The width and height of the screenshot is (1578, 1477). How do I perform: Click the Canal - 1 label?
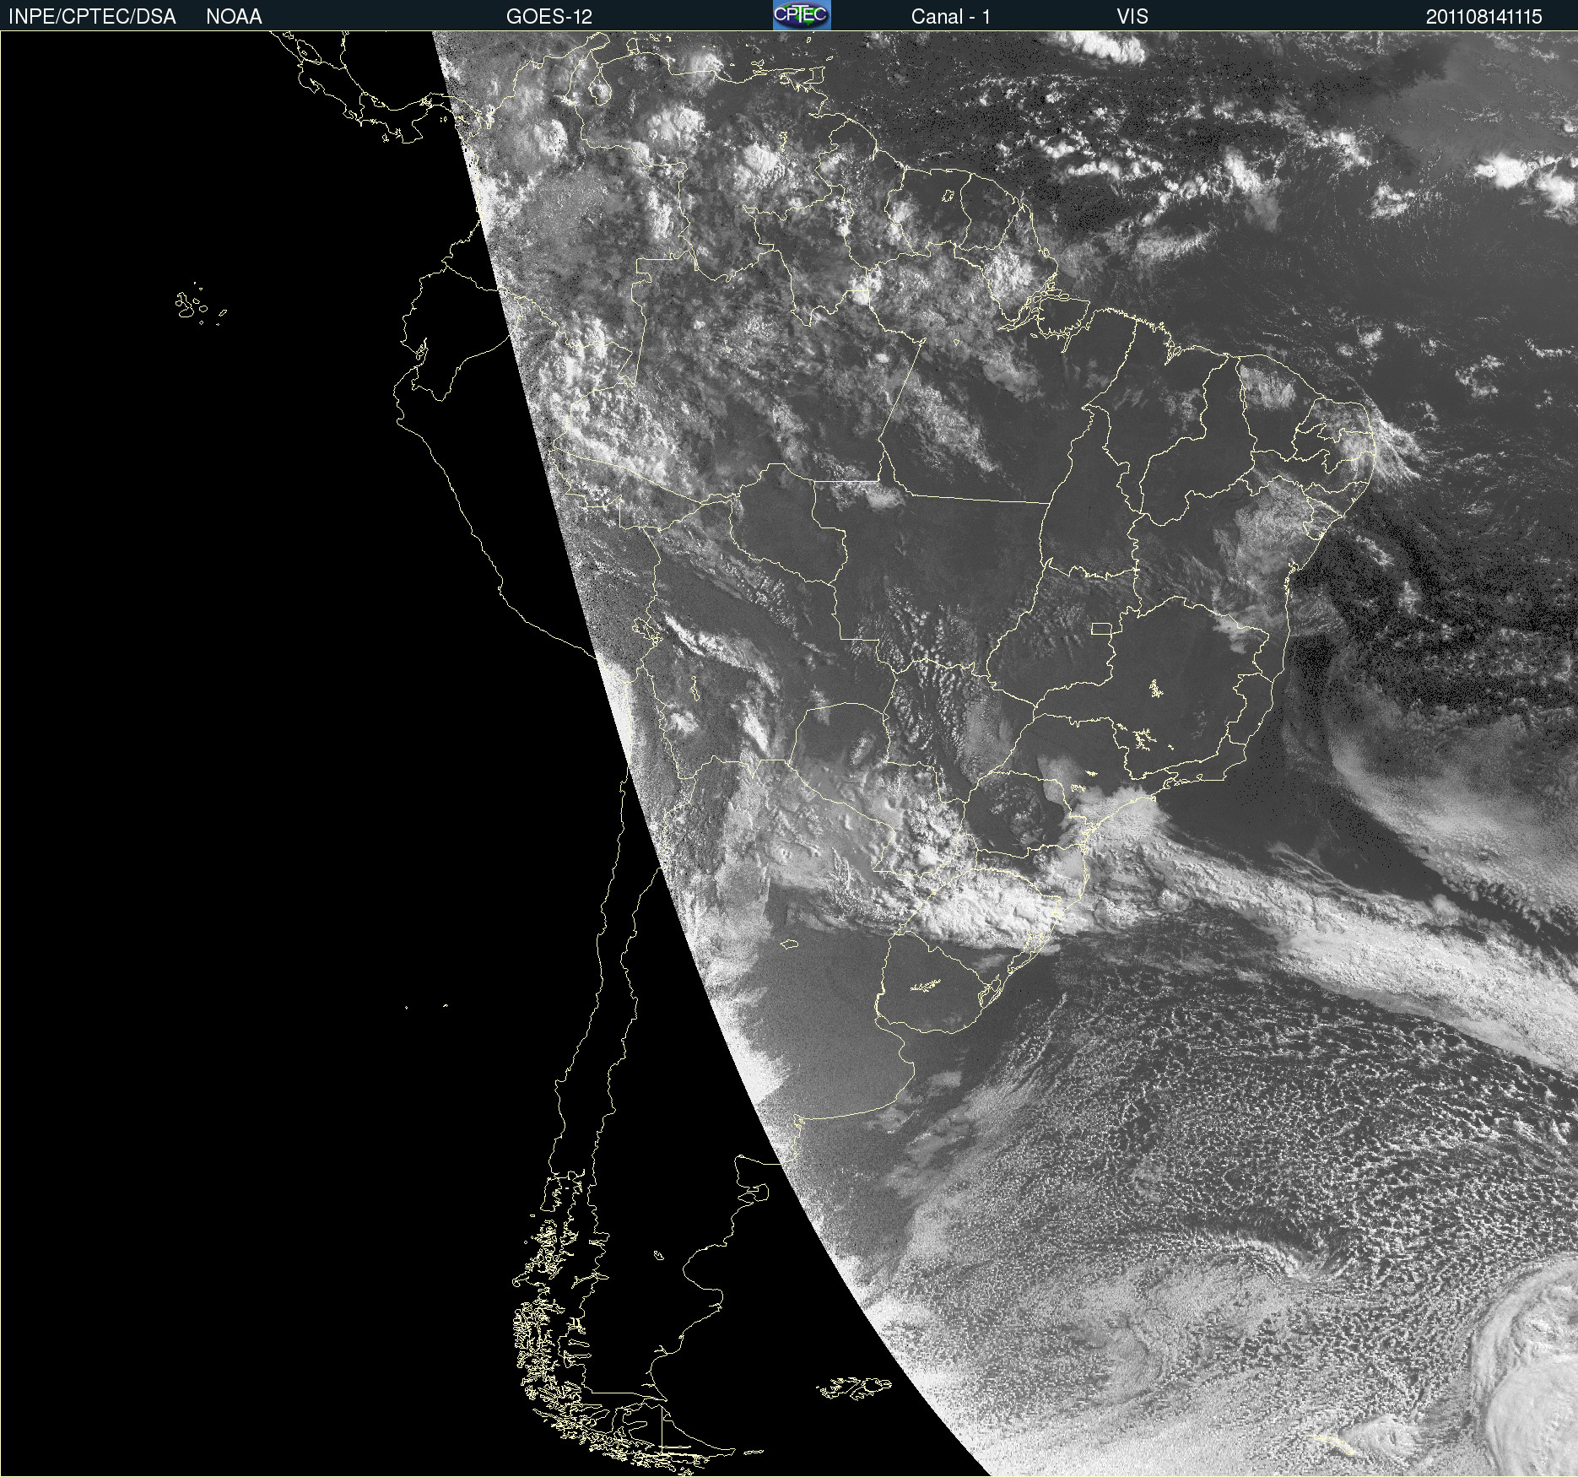[951, 17]
